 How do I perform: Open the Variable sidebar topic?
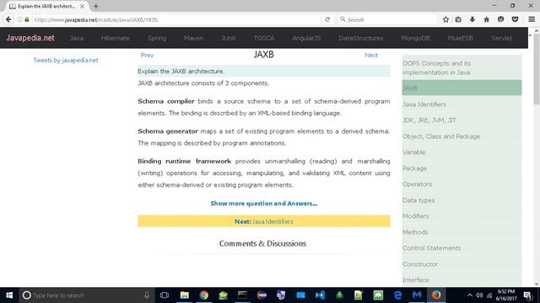462,151
